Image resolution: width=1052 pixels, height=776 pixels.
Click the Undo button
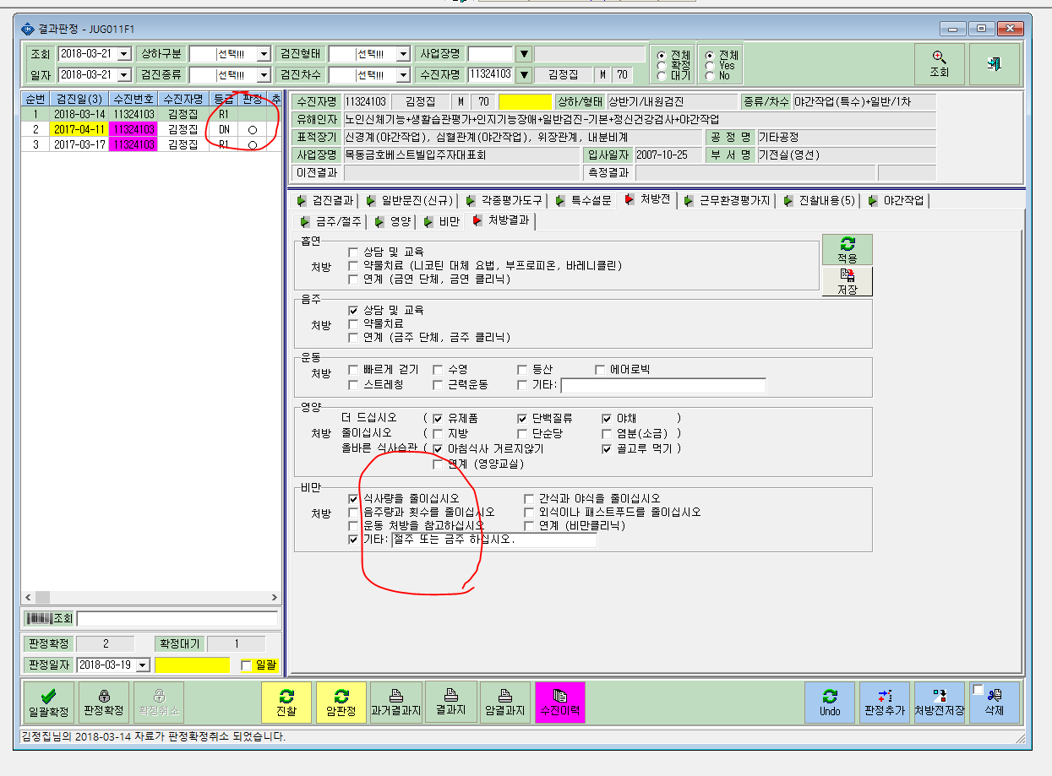(x=830, y=703)
